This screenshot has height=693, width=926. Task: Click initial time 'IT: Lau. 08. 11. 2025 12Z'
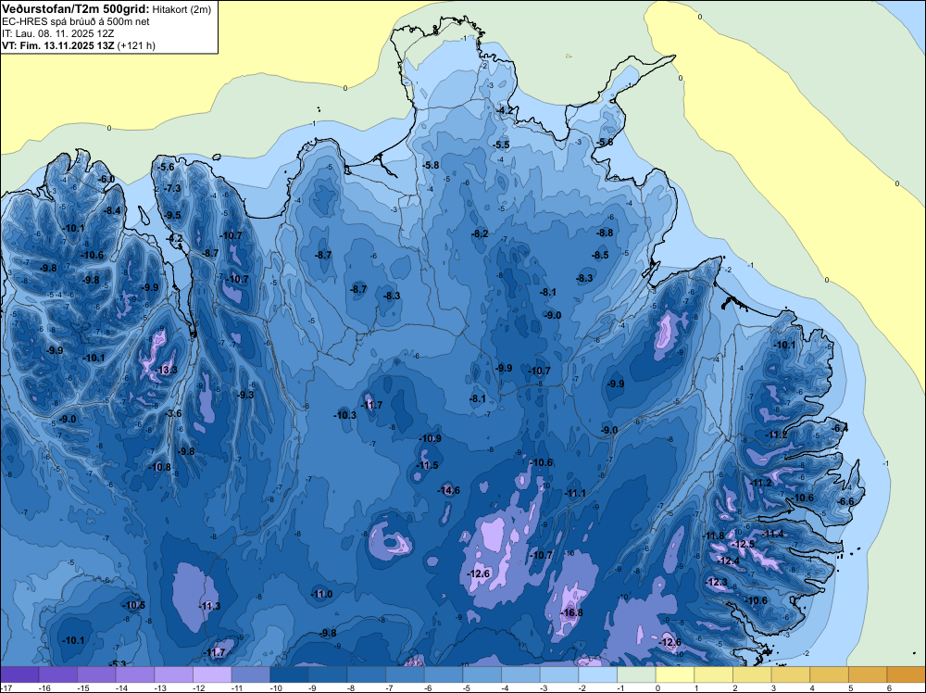point(57,33)
